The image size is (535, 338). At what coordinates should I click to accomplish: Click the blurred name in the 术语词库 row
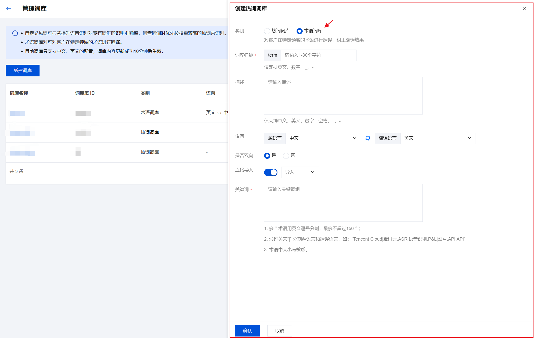point(18,113)
